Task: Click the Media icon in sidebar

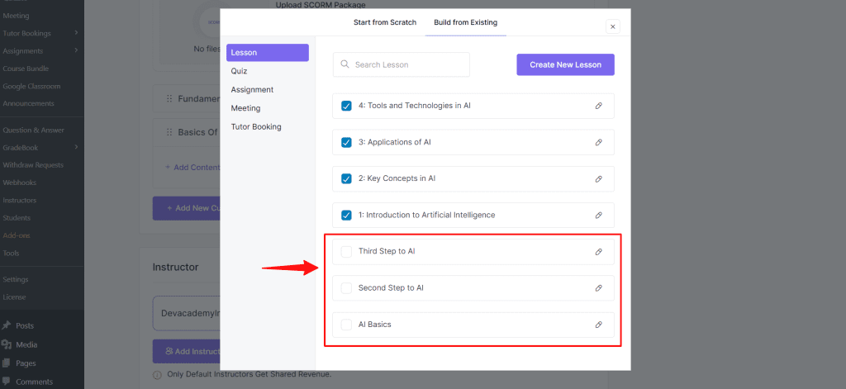Action: (7, 344)
